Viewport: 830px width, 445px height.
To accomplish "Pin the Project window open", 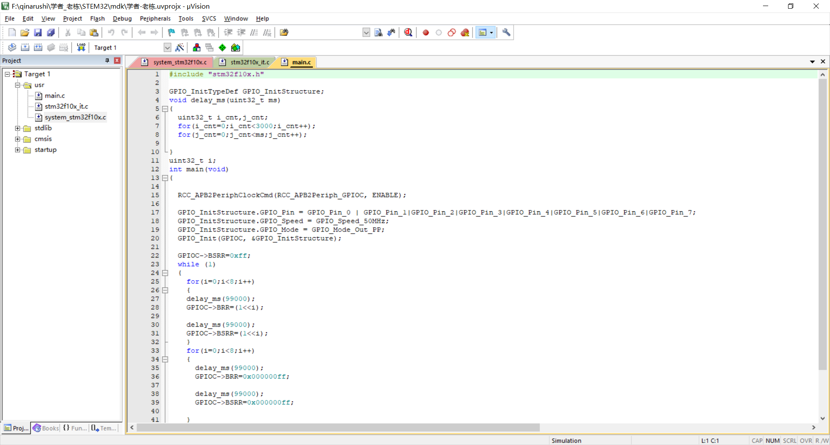I will point(107,60).
